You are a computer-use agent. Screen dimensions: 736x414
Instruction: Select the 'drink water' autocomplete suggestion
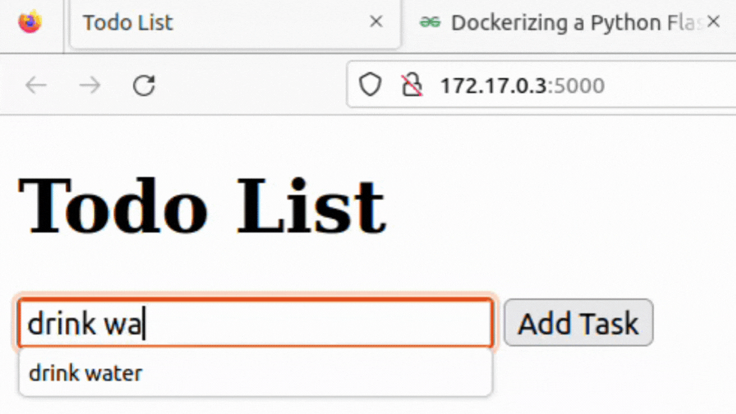pyautogui.click(x=86, y=373)
